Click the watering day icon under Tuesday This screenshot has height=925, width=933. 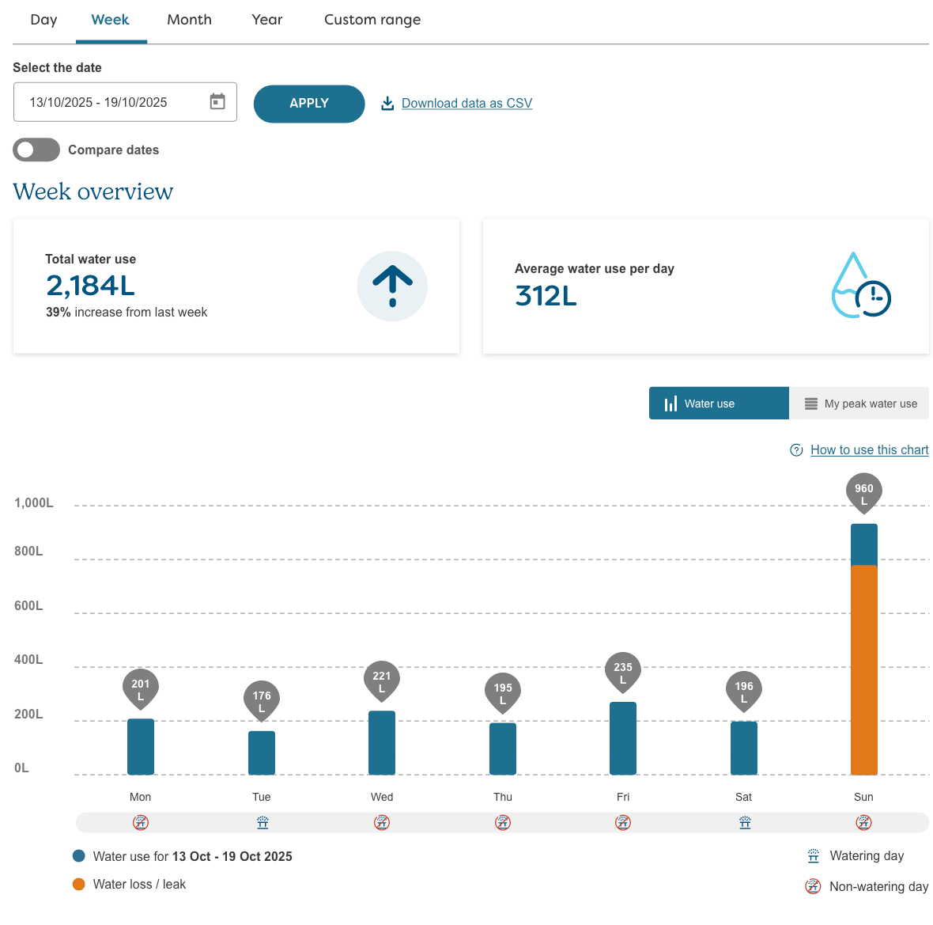tap(262, 822)
